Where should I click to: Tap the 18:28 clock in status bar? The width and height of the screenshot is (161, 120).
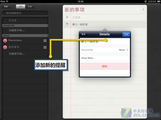[x=80, y=1]
